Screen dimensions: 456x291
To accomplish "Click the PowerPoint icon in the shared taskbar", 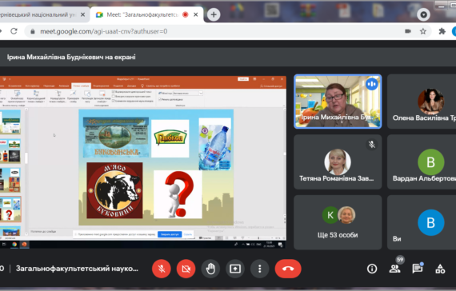I will click(x=24, y=245).
